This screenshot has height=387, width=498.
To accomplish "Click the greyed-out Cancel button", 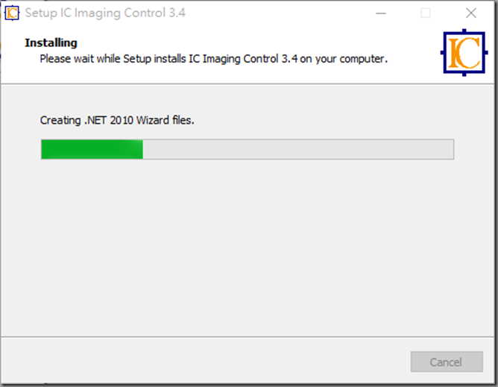I will [447, 362].
